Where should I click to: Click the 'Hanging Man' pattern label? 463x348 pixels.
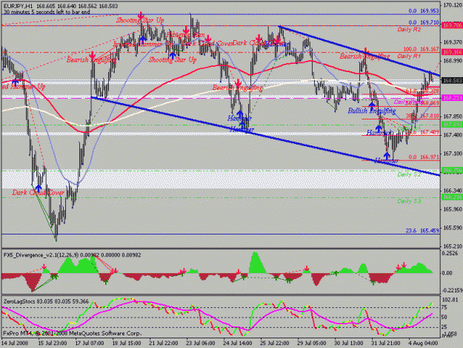coord(185,35)
